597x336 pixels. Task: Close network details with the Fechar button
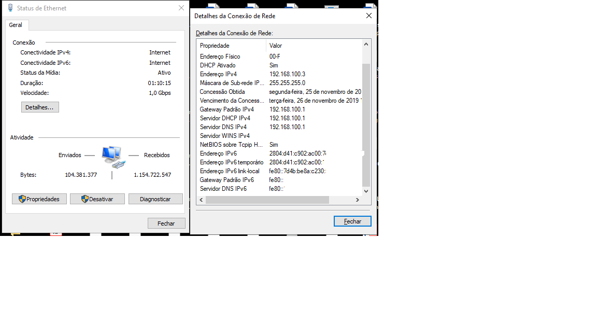pos(352,221)
